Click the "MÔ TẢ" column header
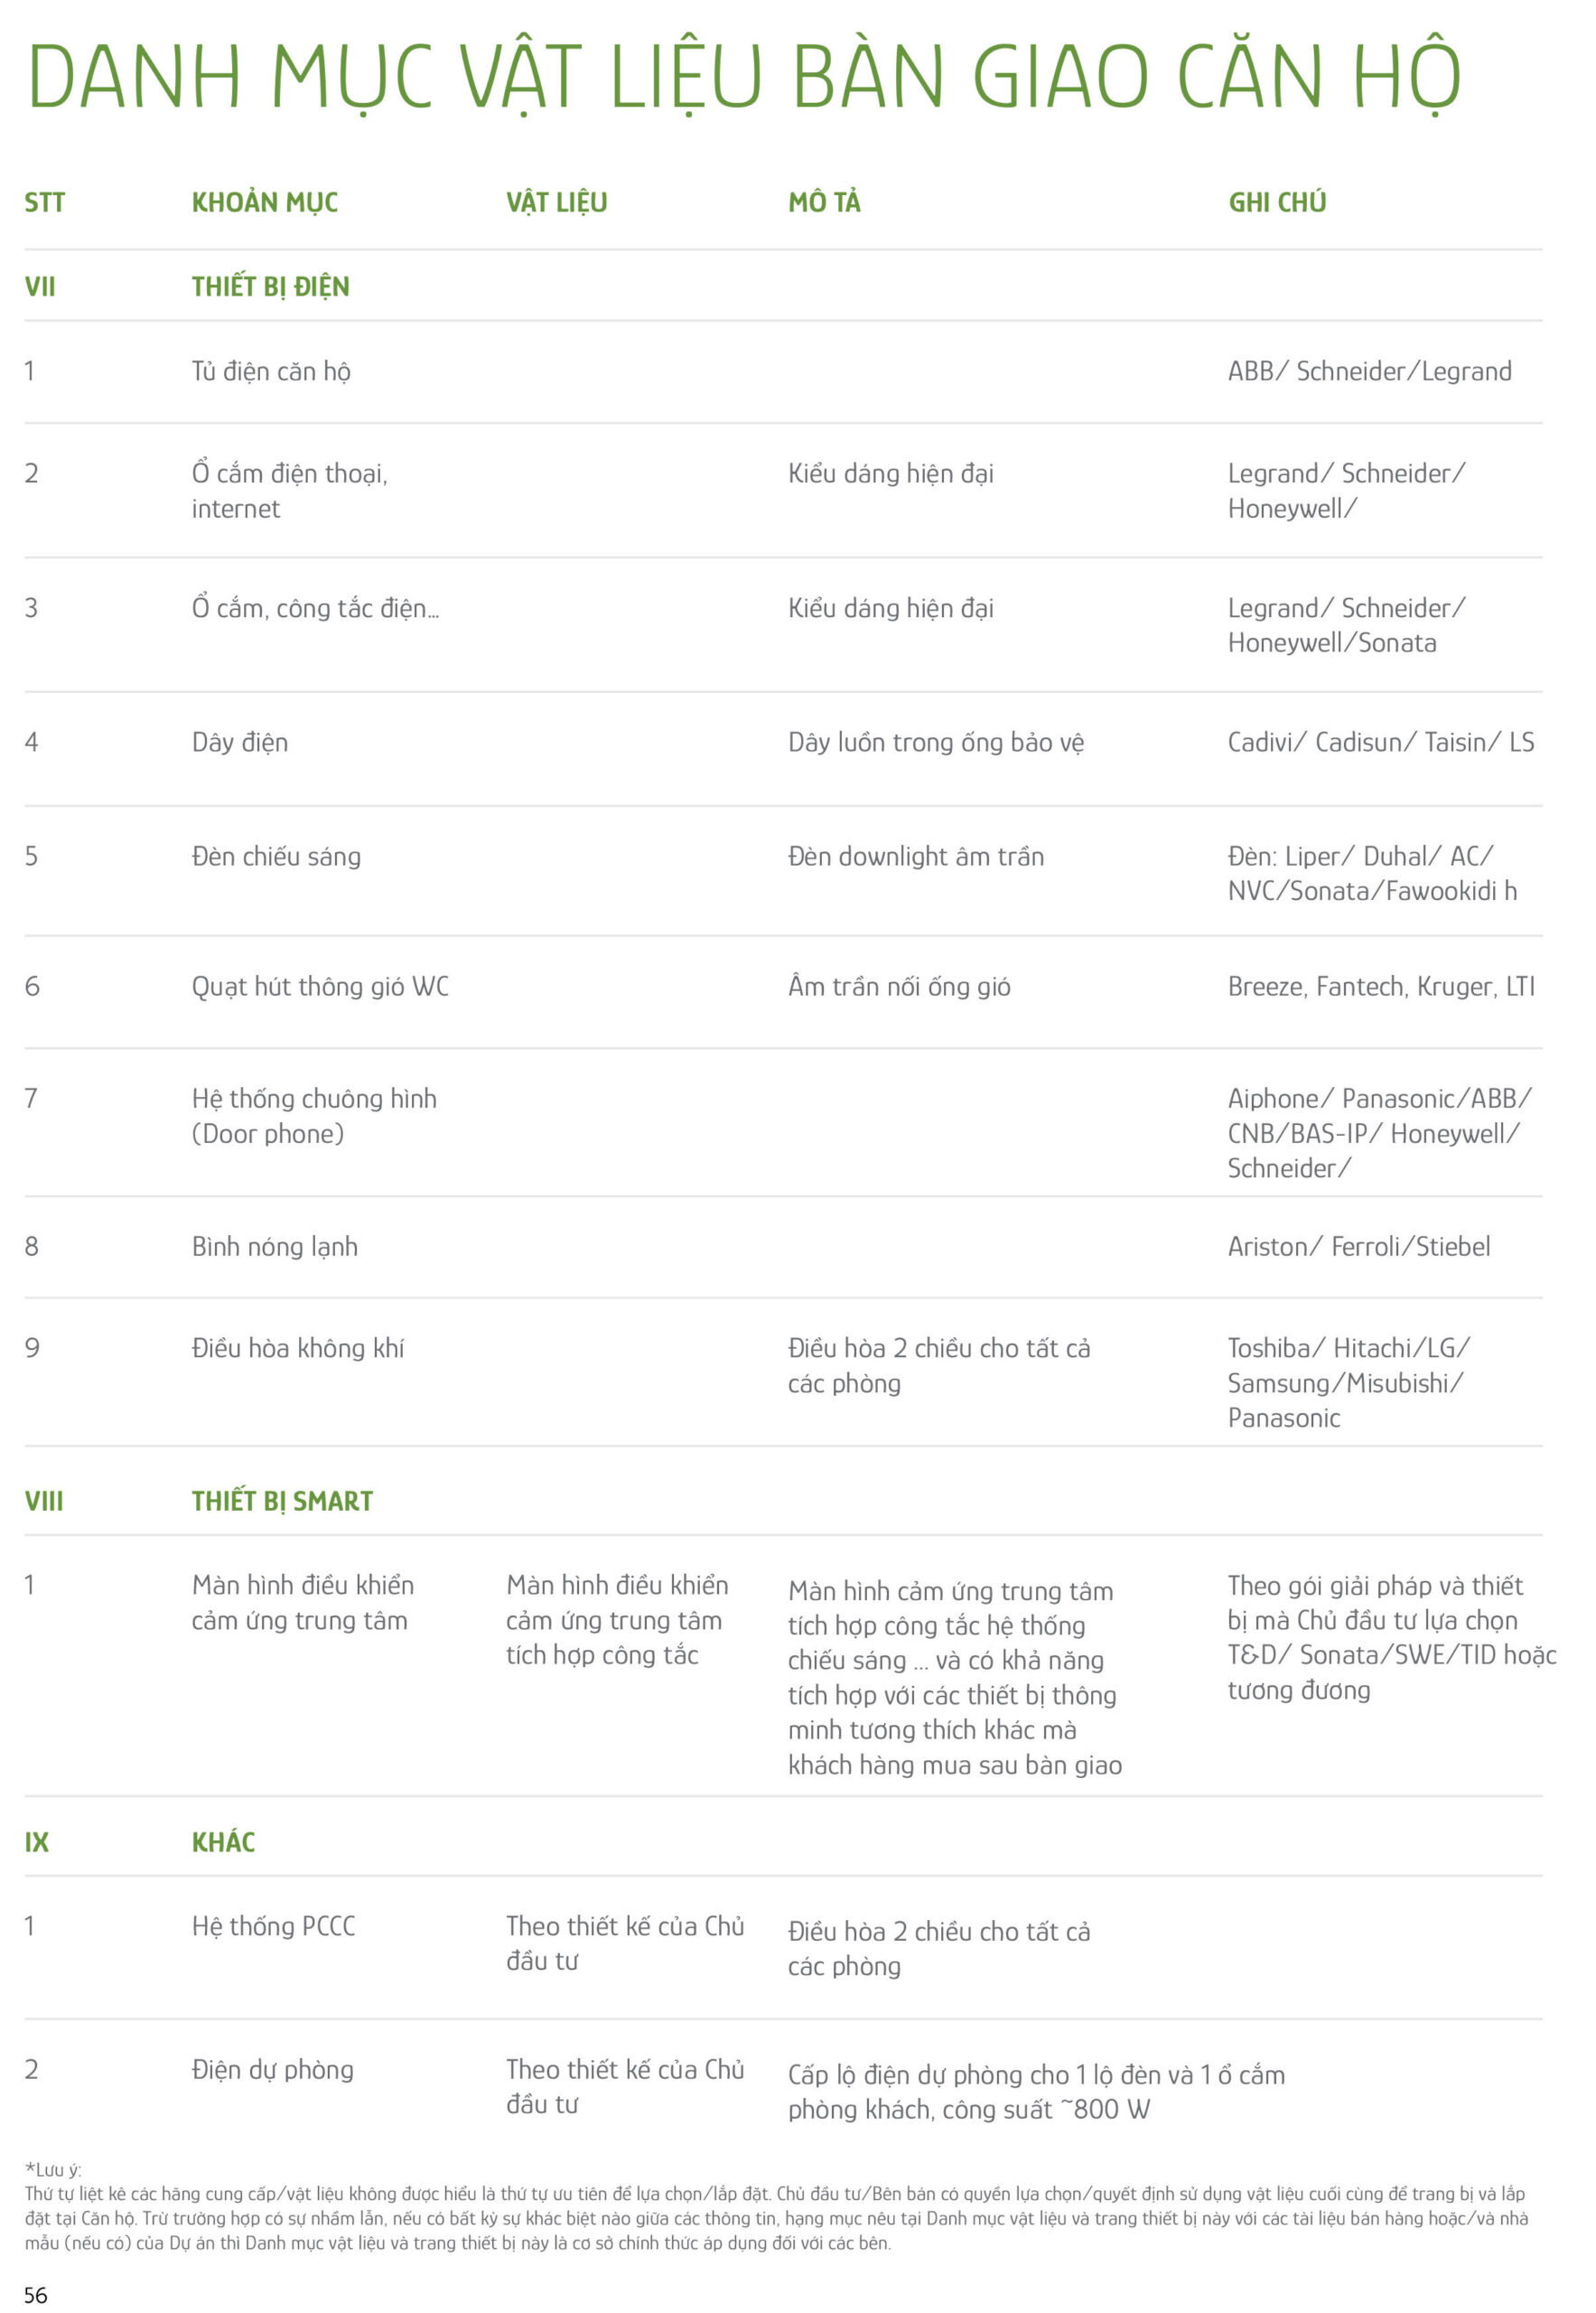This screenshot has width=1596, height=2313. click(824, 203)
